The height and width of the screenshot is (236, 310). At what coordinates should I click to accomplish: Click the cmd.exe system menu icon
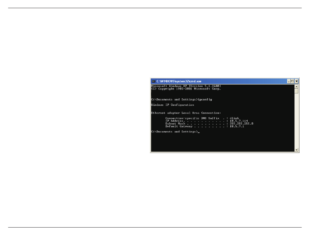[x=153, y=81]
